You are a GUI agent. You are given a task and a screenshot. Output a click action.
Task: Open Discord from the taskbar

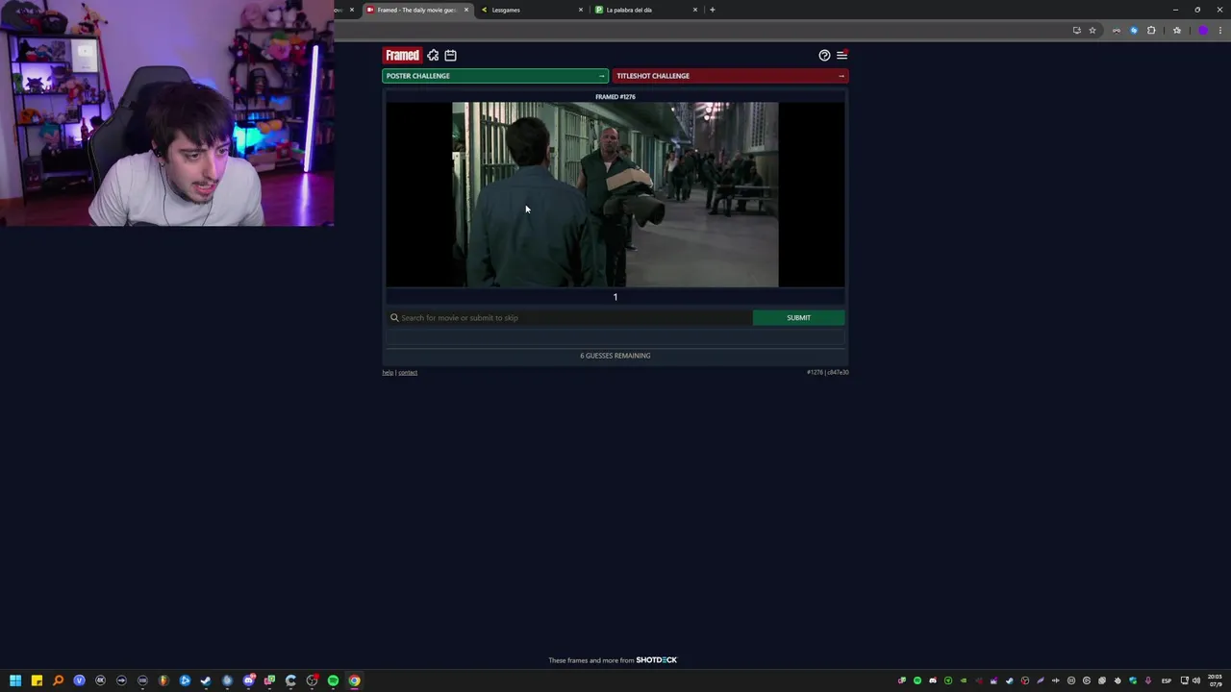pyautogui.click(x=248, y=680)
